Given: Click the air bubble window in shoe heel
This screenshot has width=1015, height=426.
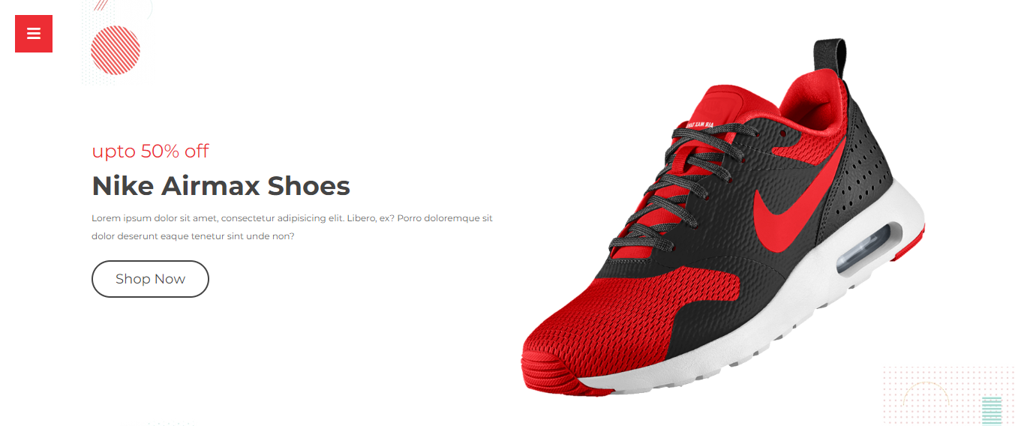Looking at the screenshot, I should pos(864,247).
